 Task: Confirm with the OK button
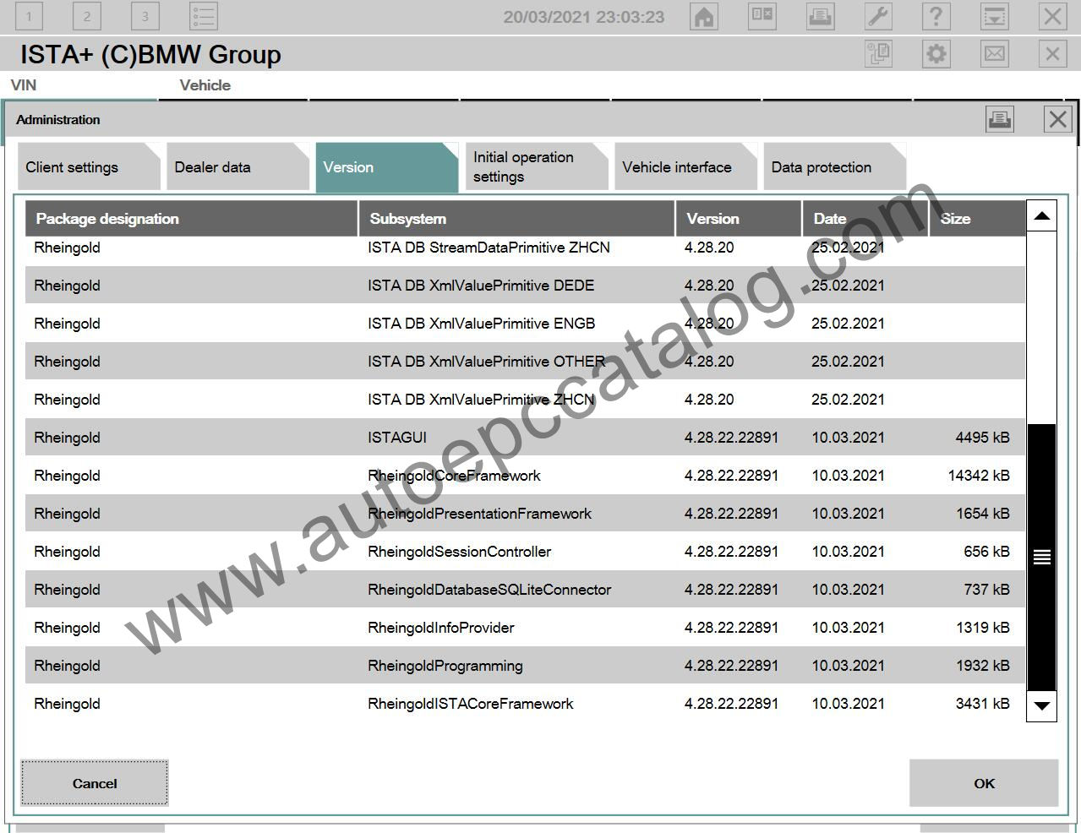point(984,783)
